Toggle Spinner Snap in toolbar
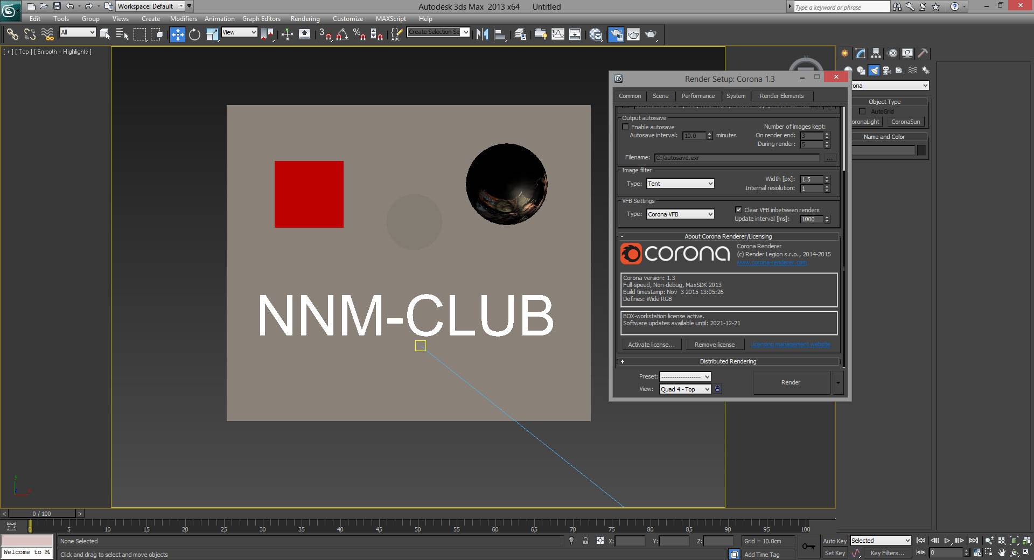This screenshot has height=560, width=1034. [377, 34]
